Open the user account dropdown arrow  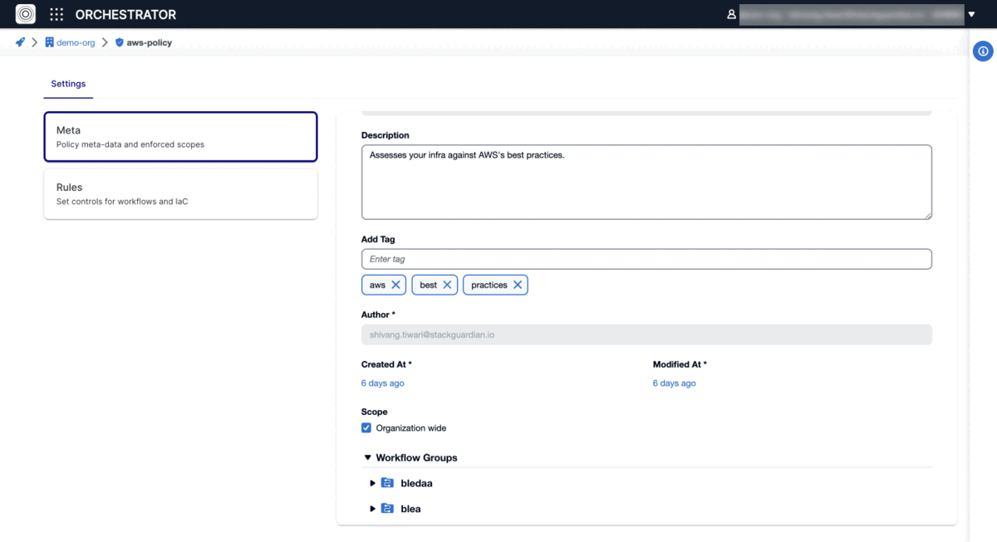point(971,14)
